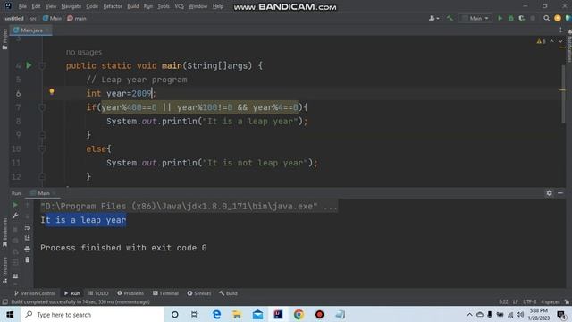Open the Tools menu
This screenshot has height=322, width=572.
pyautogui.click(x=164, y=6)
